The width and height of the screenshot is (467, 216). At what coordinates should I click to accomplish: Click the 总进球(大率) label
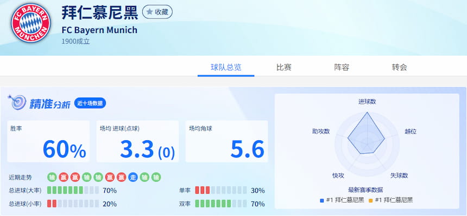(x=26, y=191)
